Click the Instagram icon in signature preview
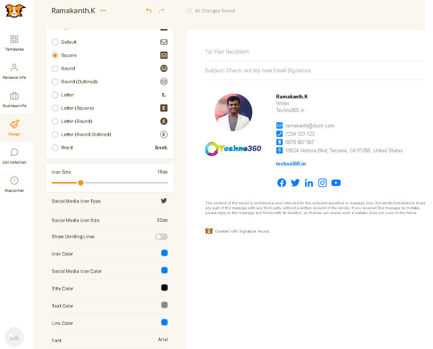The height and width of the screenshot is (349, 433). (322, 183)
